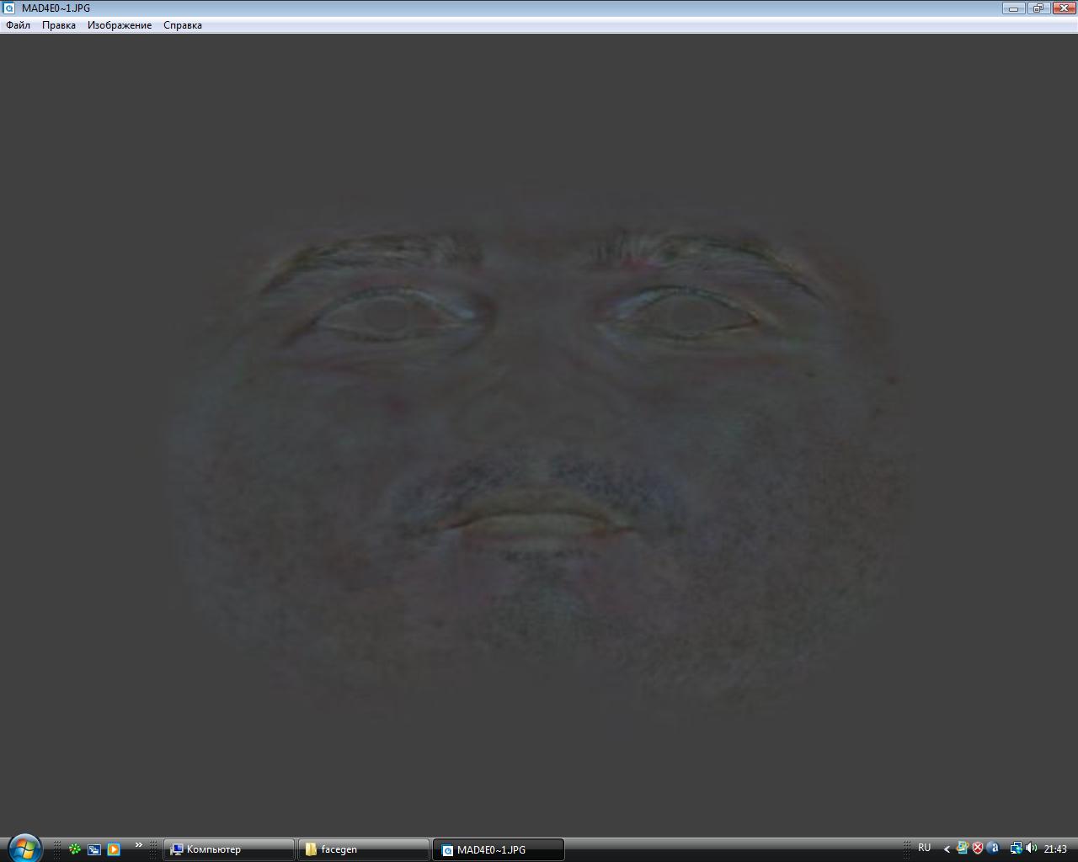Select the MAD4E0~1.JPG taskbar button
Image resolution: width=1078 pixels, height=862 pixels.
click(498, 849)
